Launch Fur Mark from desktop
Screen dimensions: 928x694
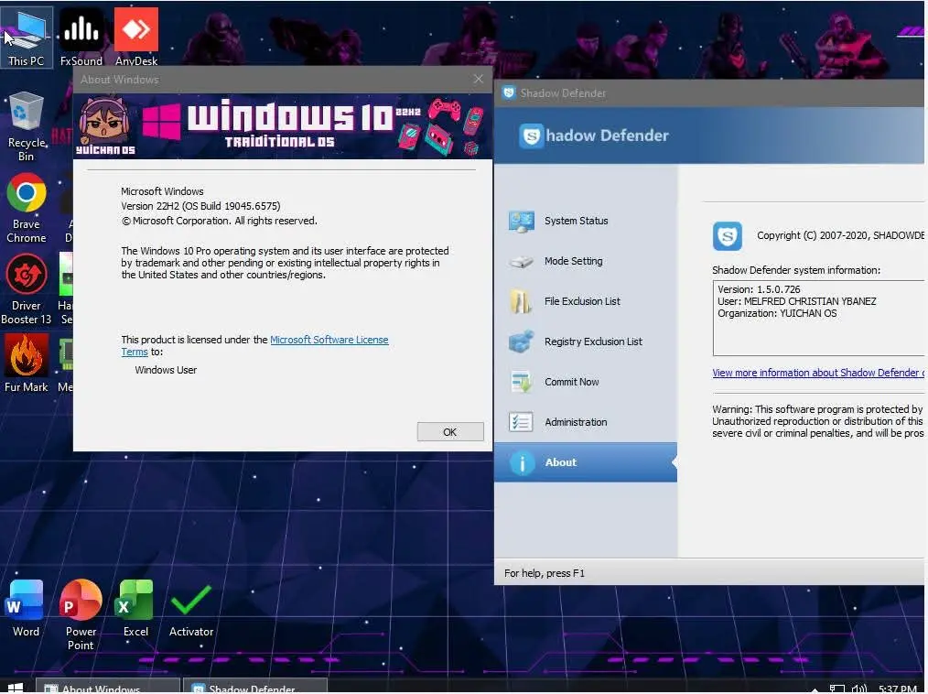[x=26, y=363]
